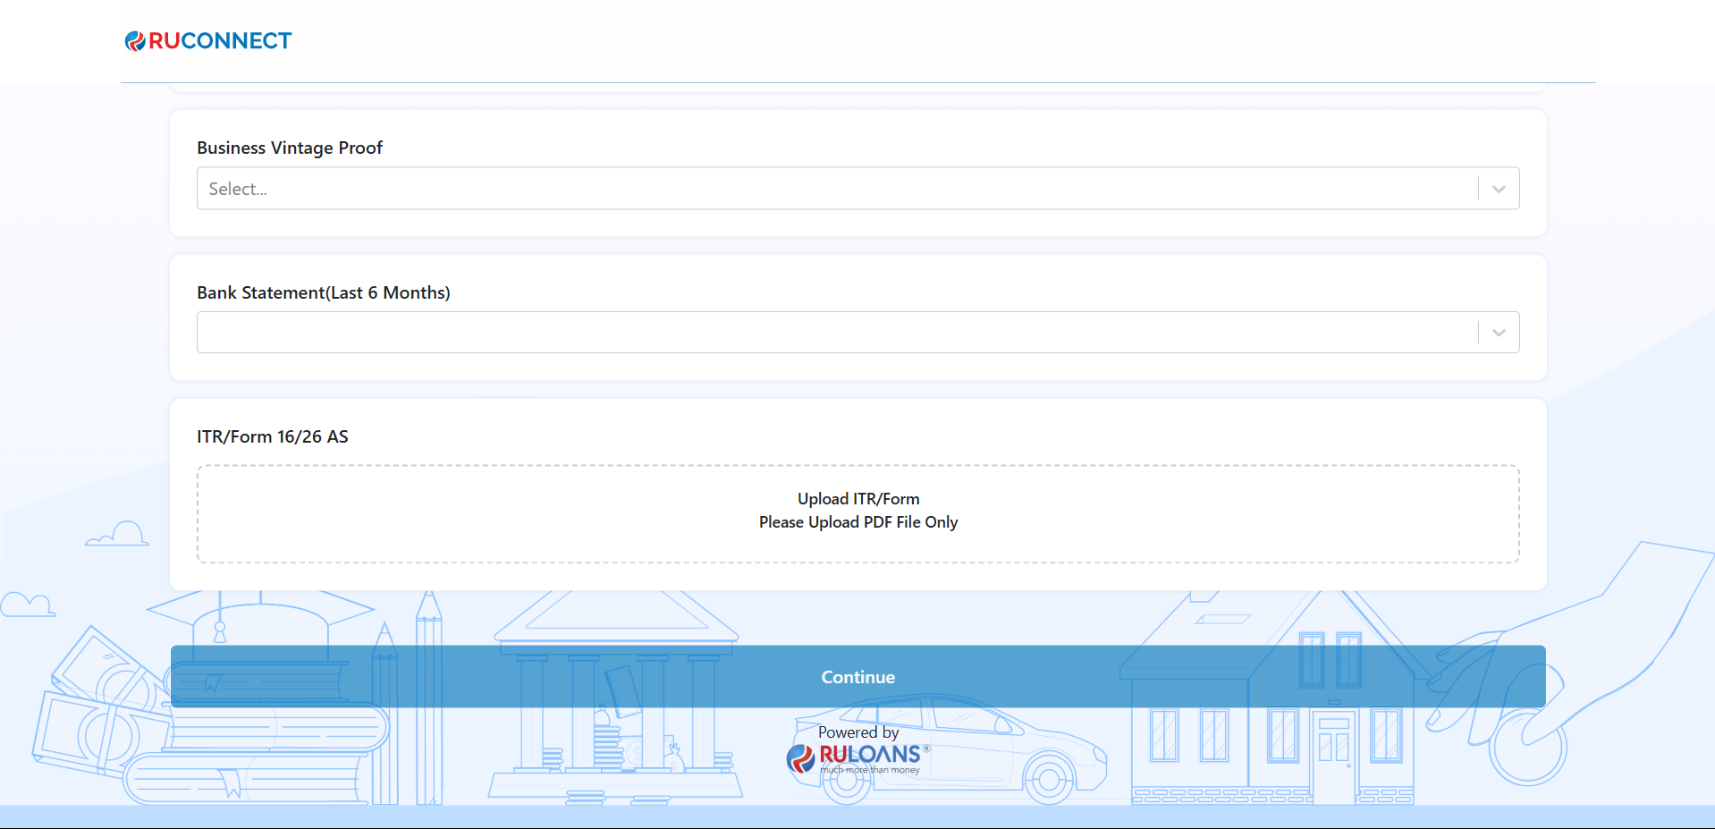Click the RUCONNECT swirl logo icon
Screen dimensions: 1715x829
click(x=135, y=41)
